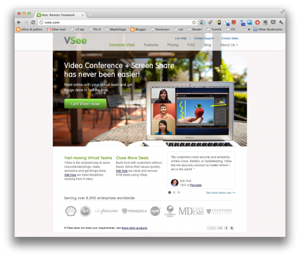Click the Contact Sales link
Screen dimensions: 300x257
[x=230, y=38]
